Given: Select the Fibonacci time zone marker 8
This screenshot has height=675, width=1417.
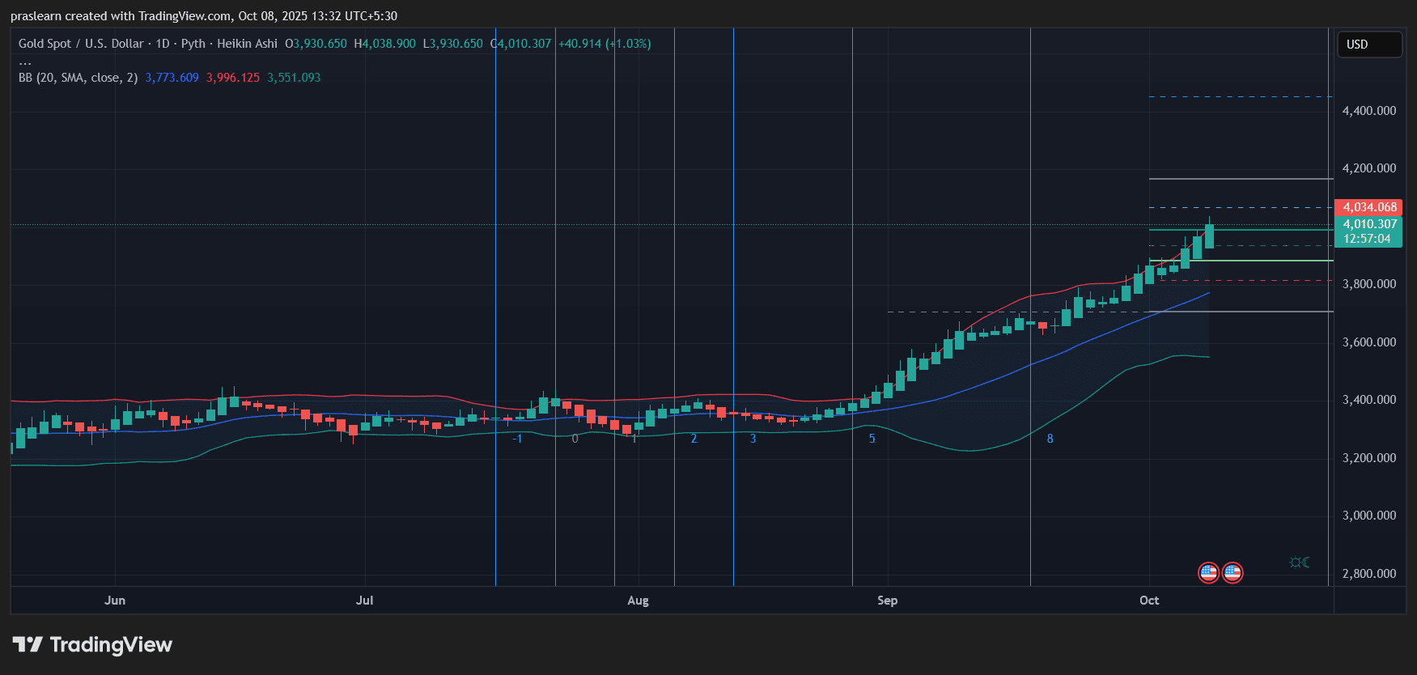Looking at the screenshot, I should (1050, 439).
